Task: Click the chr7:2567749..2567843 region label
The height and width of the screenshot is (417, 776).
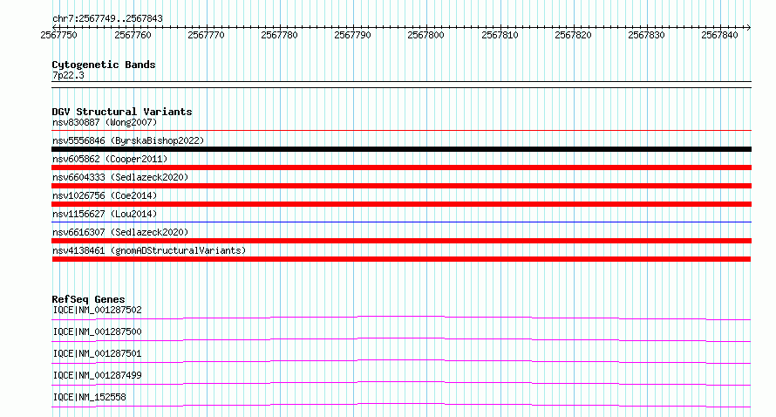Action: [x=107, y=18]
